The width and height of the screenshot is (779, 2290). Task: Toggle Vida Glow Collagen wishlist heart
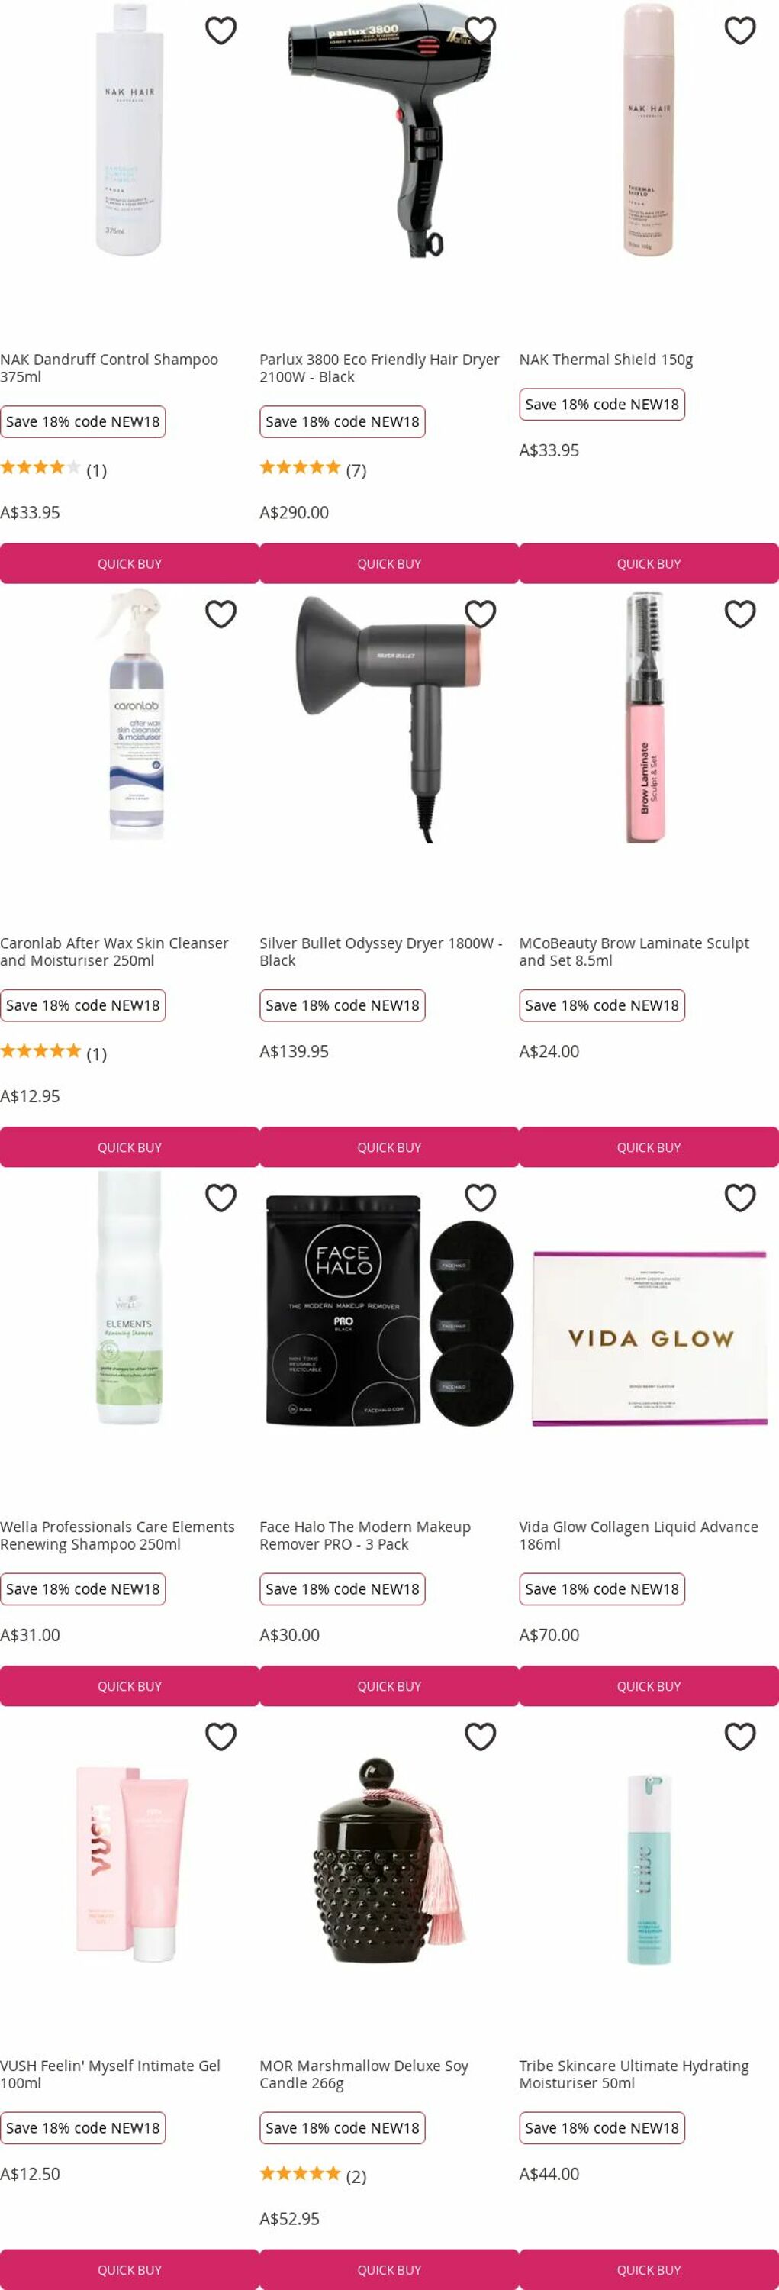coord(740,1198)
